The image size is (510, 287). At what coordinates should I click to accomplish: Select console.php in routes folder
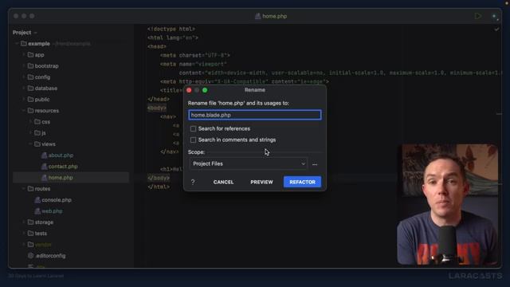click(x=57, y=200)
